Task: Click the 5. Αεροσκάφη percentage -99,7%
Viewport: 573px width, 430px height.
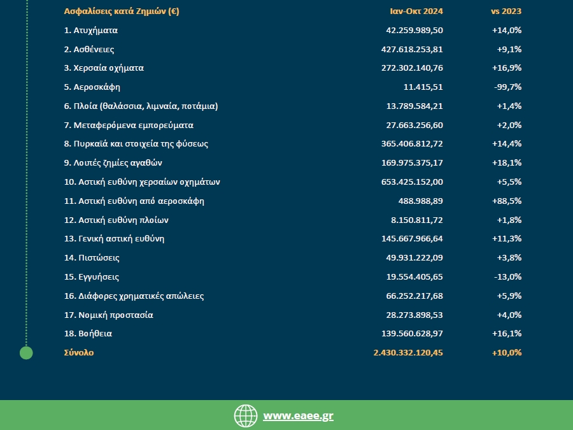Action: click(507, 87)
